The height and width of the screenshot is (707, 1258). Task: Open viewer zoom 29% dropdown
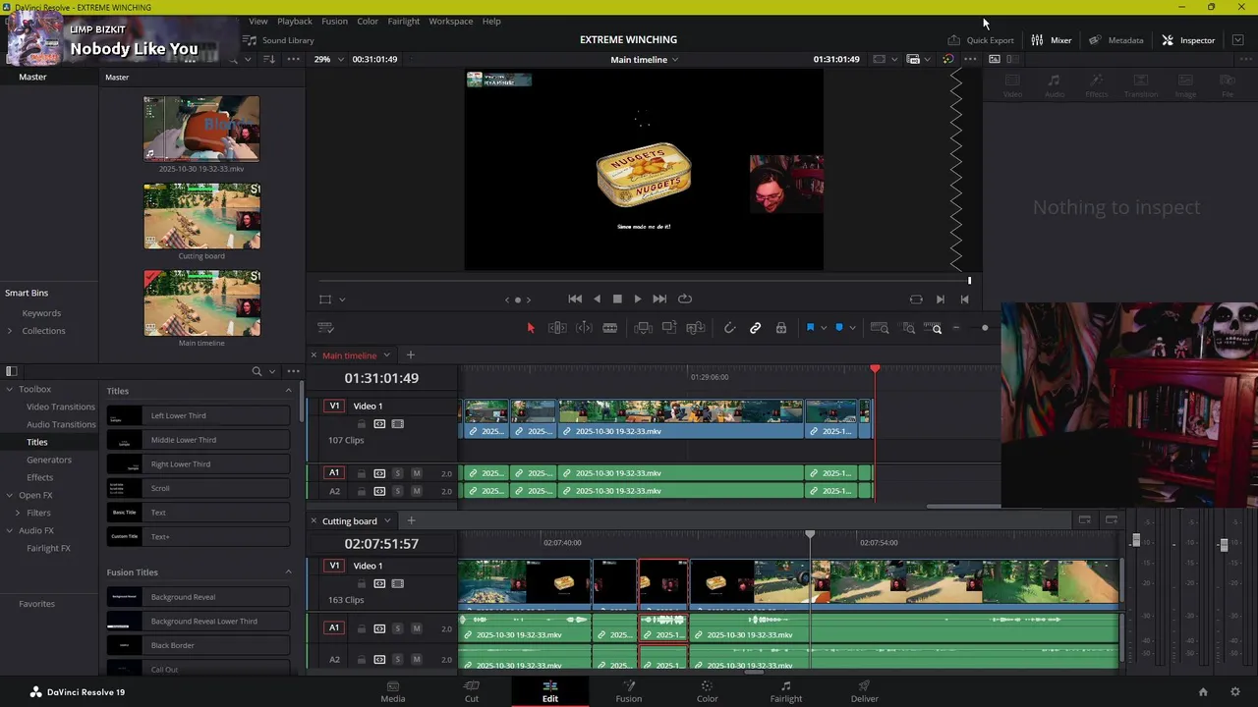329,59
